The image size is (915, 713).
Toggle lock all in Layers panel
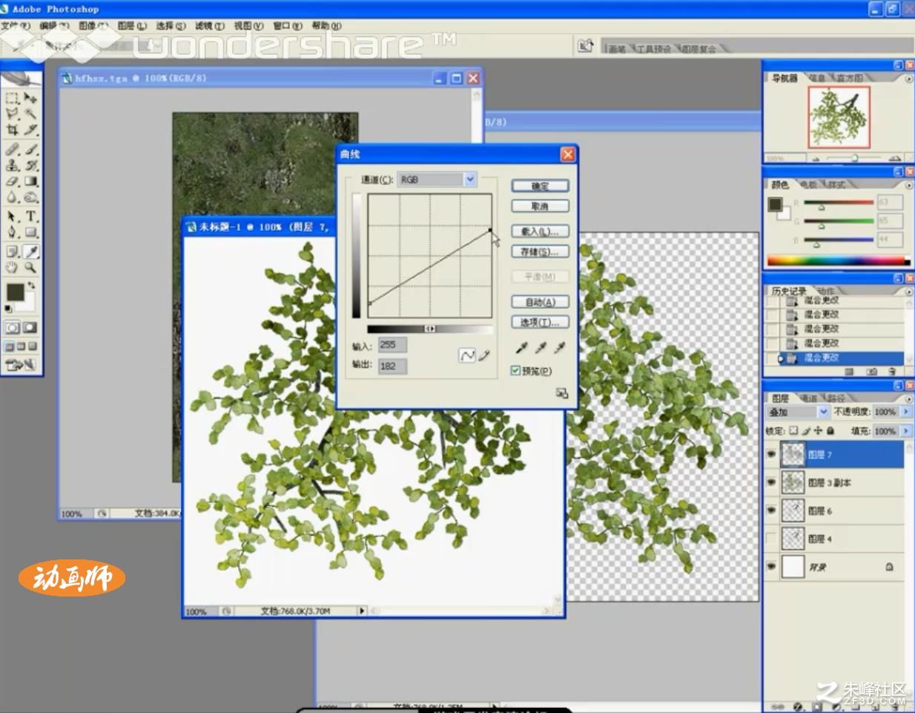point(830,430)
